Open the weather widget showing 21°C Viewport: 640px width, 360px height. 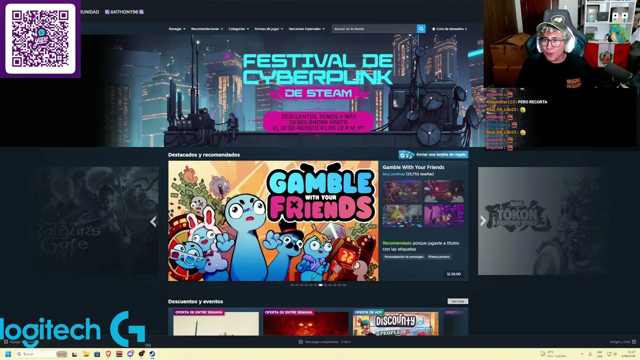(553, 354)
